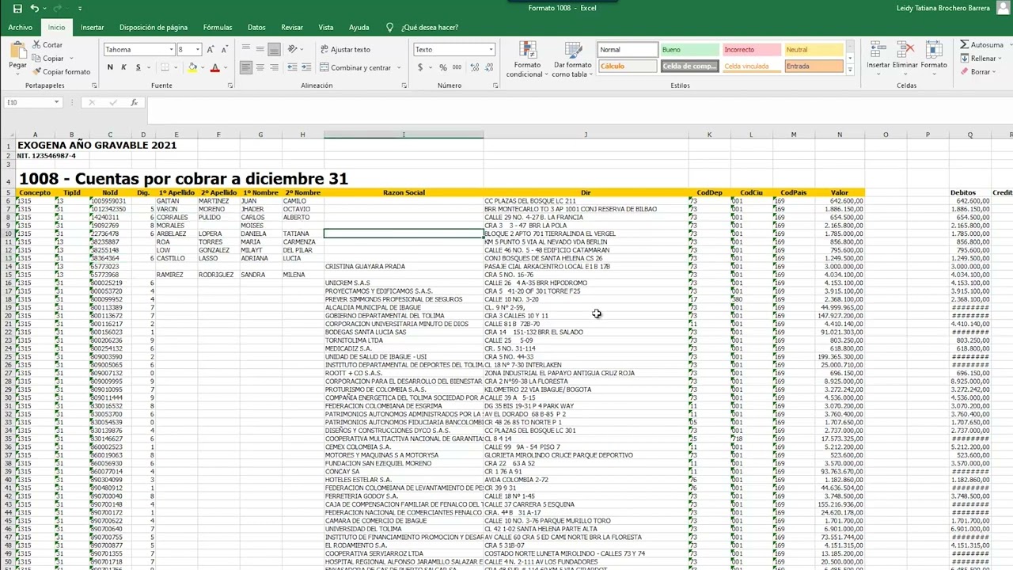This screenshot has height=570, width=1013.
Task: Expand the cell styles gallery more arrow
Action: [850, 71]
